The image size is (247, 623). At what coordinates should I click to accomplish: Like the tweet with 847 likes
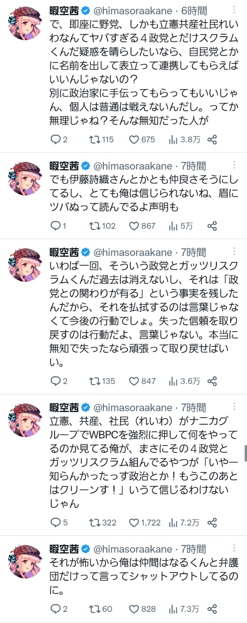[134, 381]
